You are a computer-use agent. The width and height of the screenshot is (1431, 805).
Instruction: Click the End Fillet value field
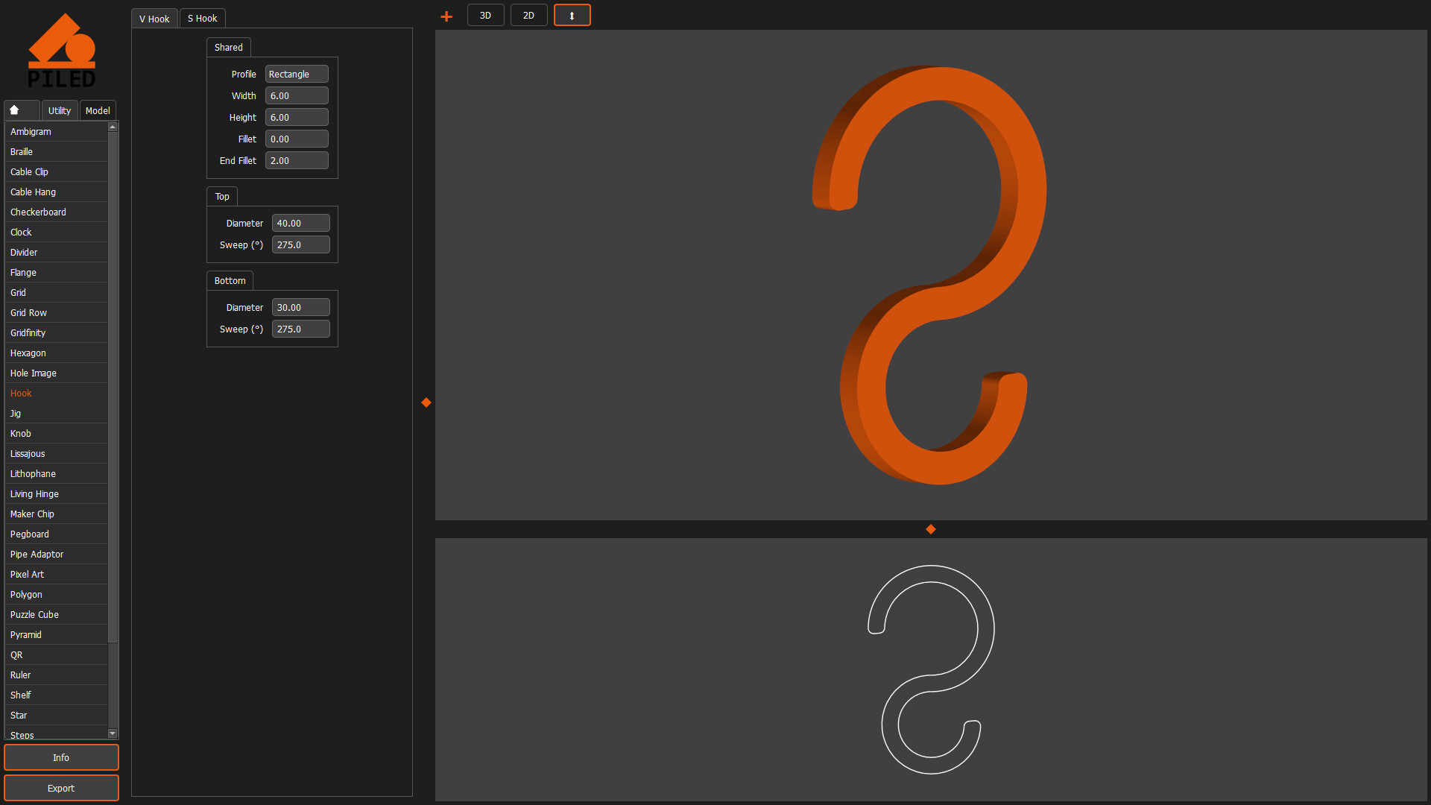[x=297, y=161]
